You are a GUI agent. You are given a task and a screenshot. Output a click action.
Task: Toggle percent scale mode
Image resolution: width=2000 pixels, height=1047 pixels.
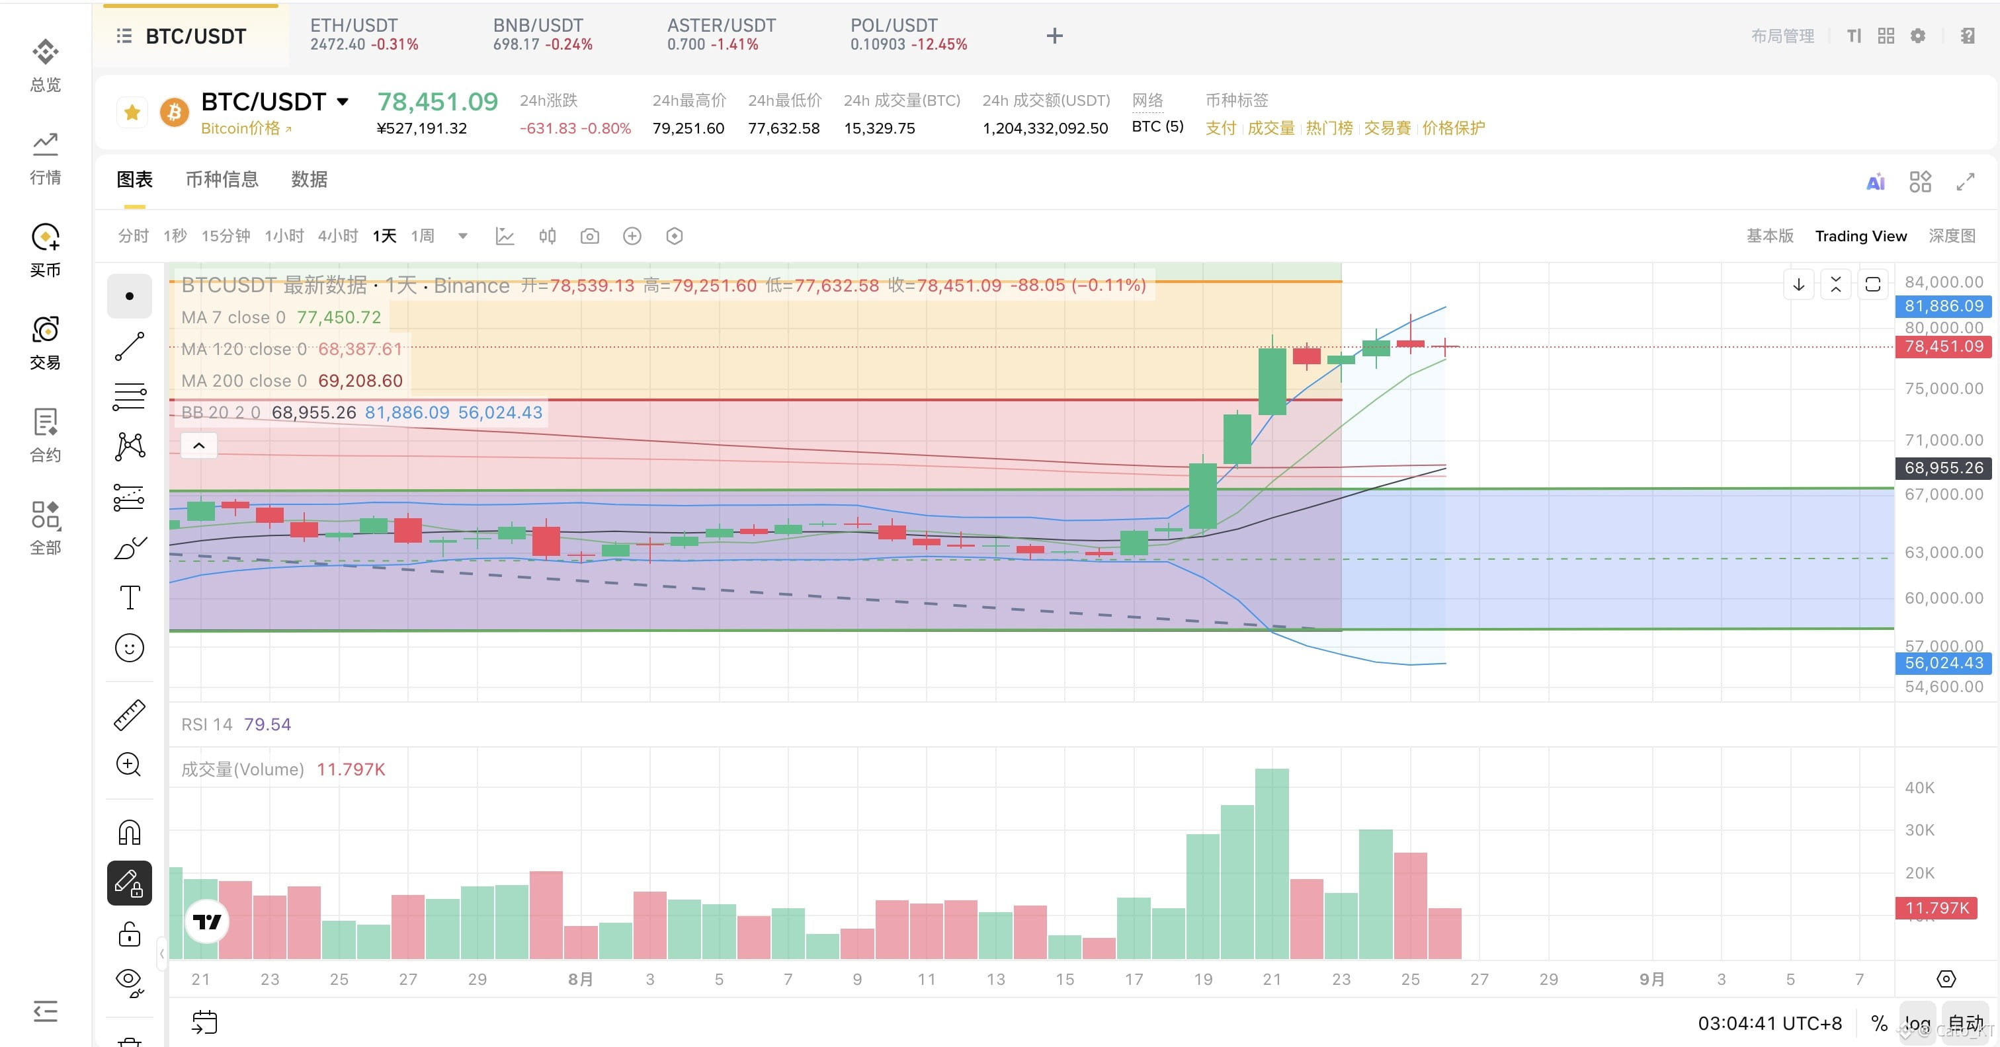pyautogui.click(x=1879, y=1024)
